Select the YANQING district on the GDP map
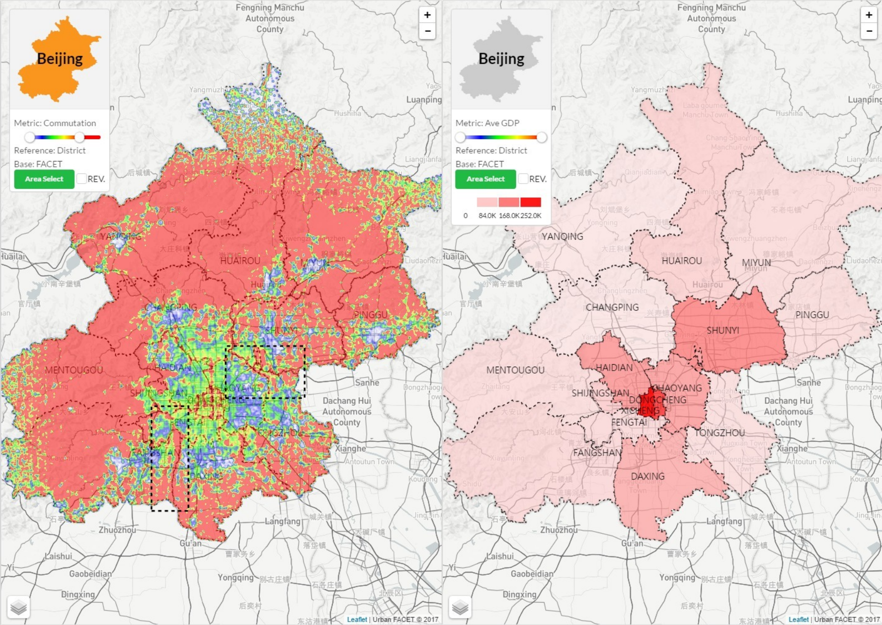The image size is (882, 625). [562, 236]
